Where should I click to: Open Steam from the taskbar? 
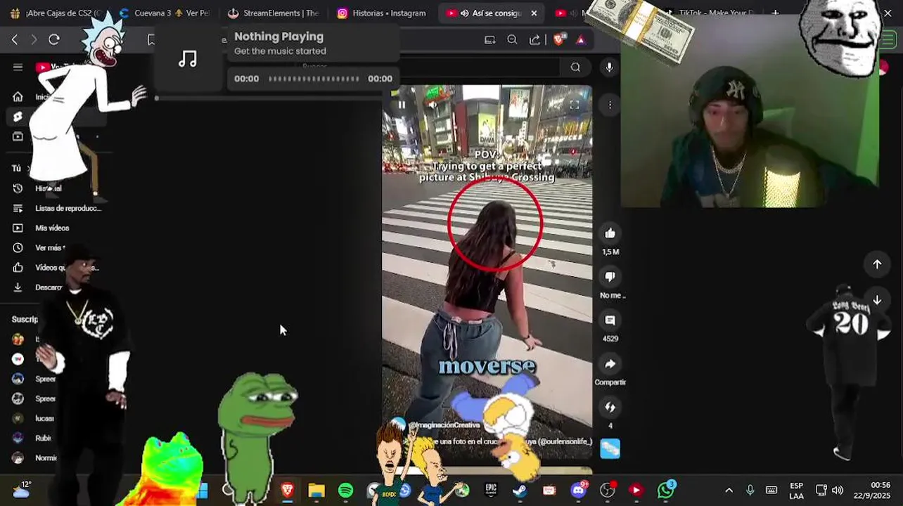click(x=520, y=490)
